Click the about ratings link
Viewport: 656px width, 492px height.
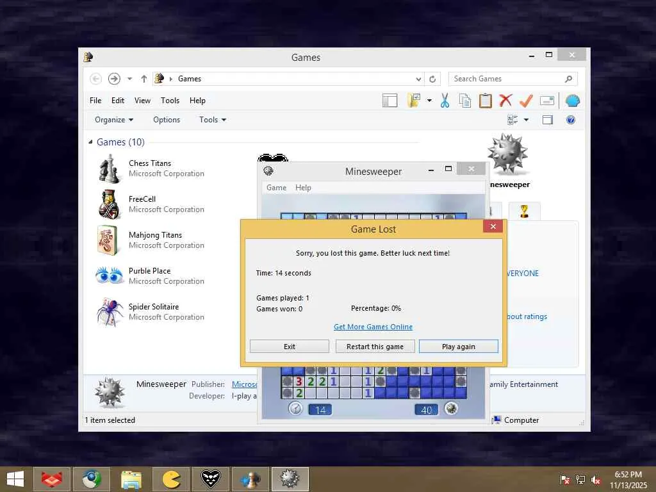pyautogui.click(x=527, y=316)
